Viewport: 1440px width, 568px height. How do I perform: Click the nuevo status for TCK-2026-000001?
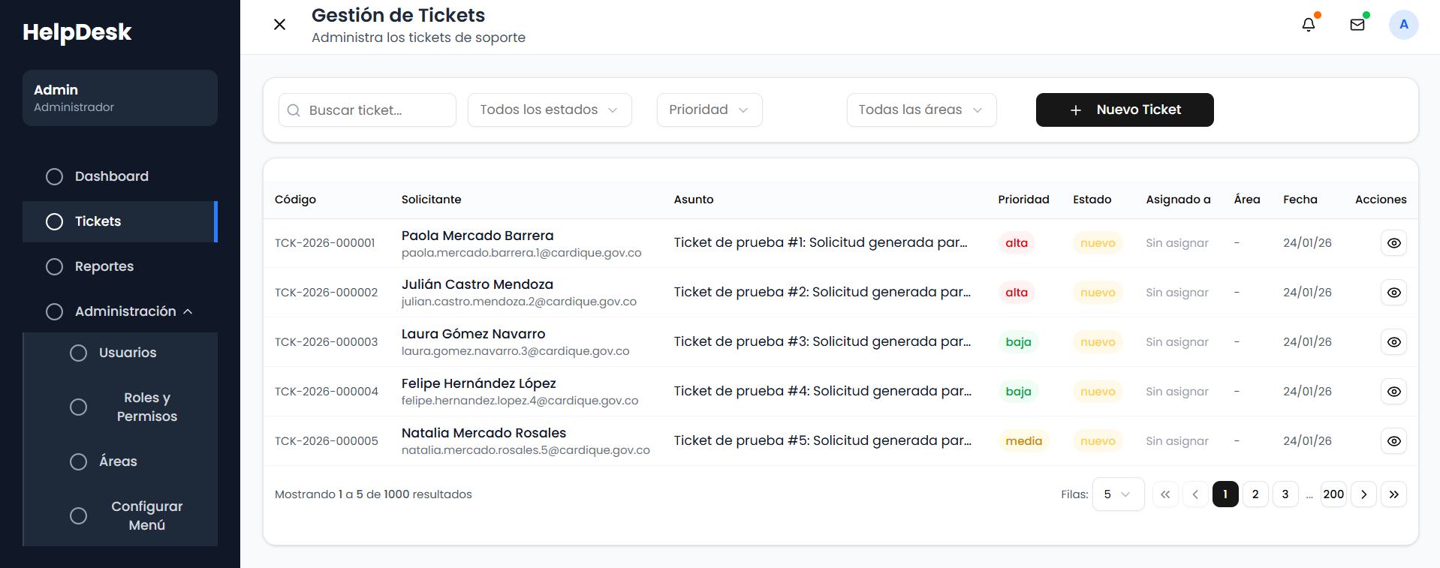1098,243
